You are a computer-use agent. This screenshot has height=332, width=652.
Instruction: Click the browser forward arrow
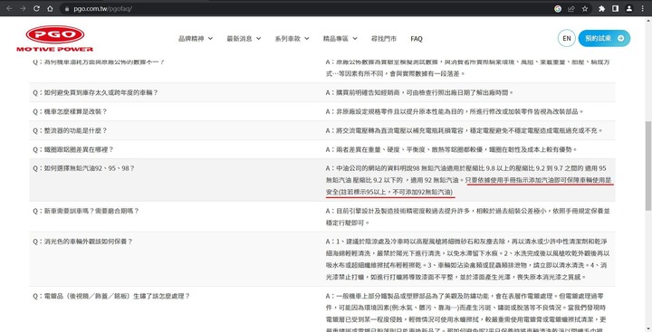point(23,8)
